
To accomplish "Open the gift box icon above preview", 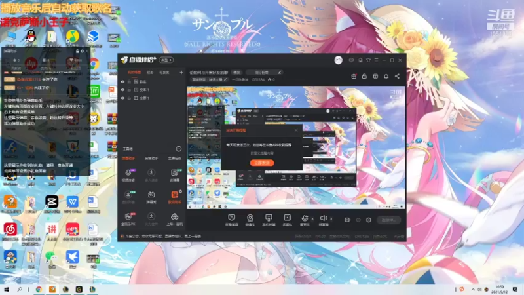I will [x=354, y=76].
